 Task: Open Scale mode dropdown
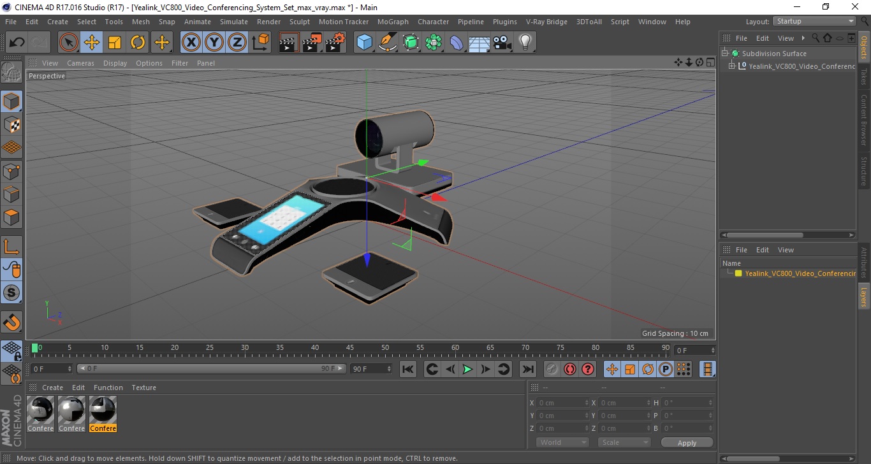[624, 442]
